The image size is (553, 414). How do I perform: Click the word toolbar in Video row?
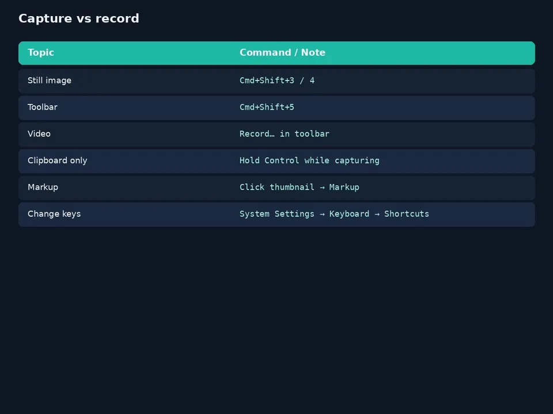tap(312, 134)
